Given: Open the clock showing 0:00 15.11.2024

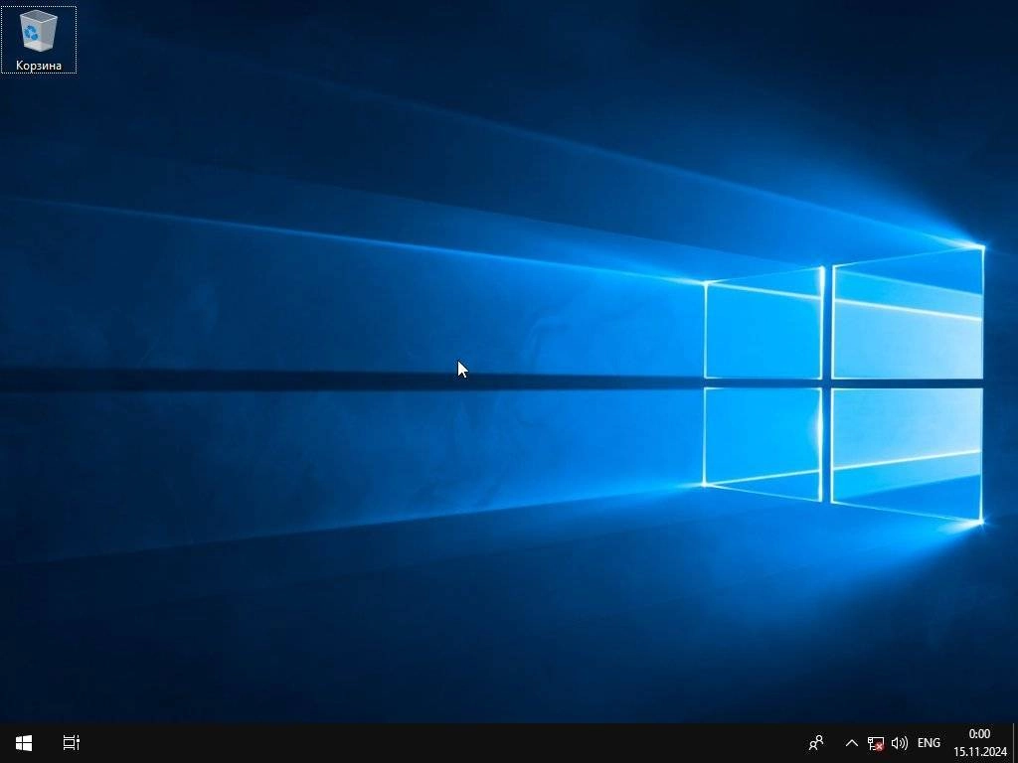Looking at the screenshot, I should [979, 743].
